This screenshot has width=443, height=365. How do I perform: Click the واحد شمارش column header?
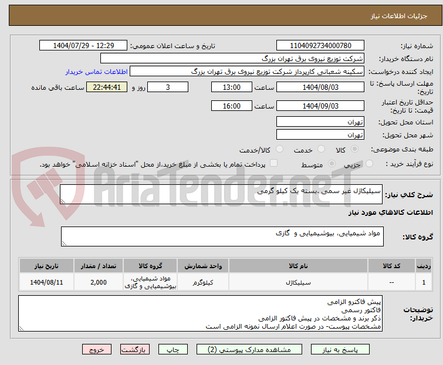click(x=203, y=266)
